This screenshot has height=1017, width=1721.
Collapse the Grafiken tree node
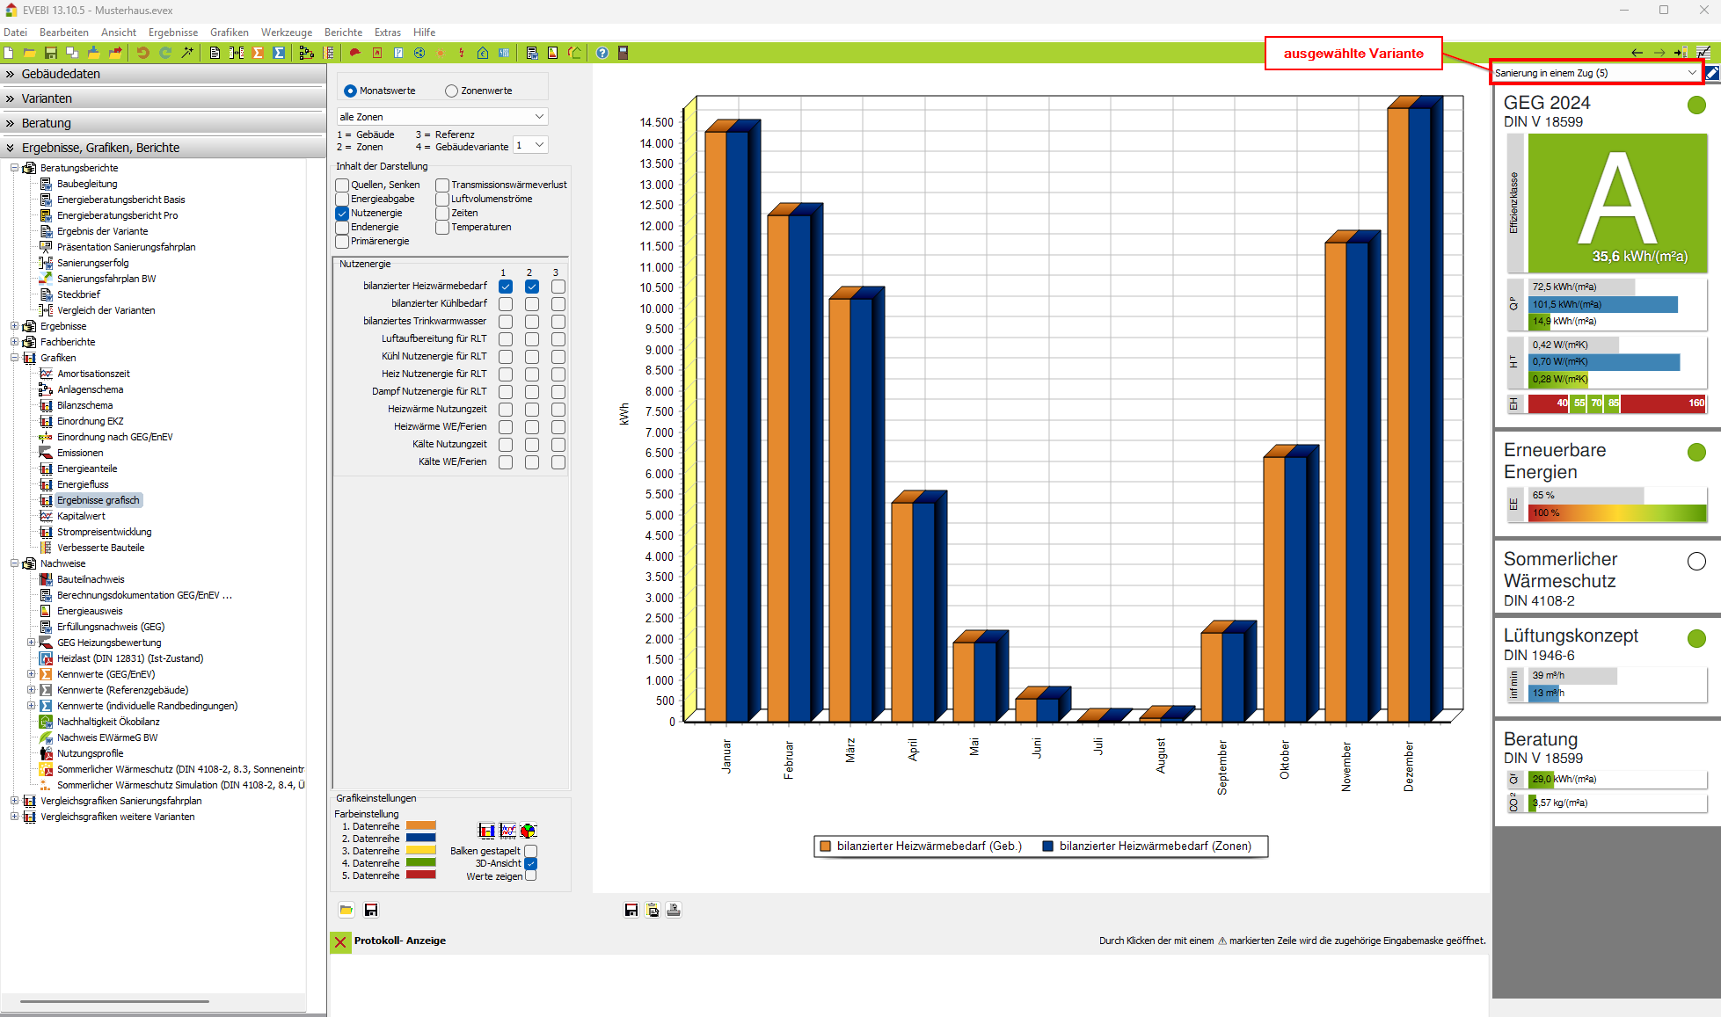tap(14, 358)
